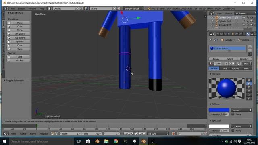The width and height of the screenshot is (258, 145).
Task: Select the Wire material type
Action: pyautogui.click(x=225, y=68)
